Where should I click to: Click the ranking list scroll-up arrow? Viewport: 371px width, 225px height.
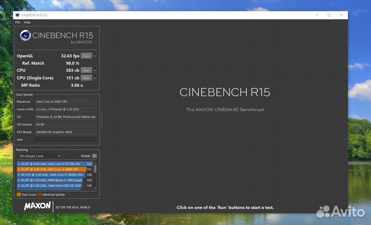(95, 164)
